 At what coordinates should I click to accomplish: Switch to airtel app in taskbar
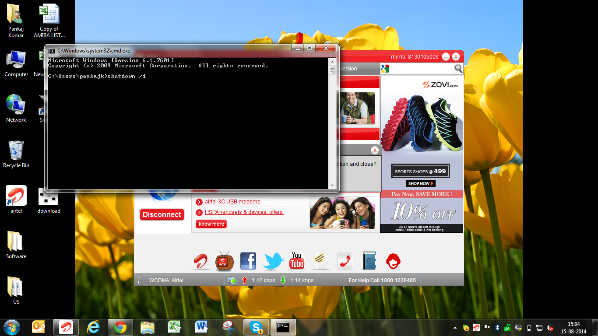tap(66, 327)
